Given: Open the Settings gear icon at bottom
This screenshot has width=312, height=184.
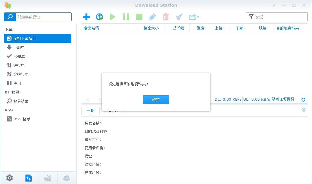Looking at the screenshot, I should [x=10, y=178].
